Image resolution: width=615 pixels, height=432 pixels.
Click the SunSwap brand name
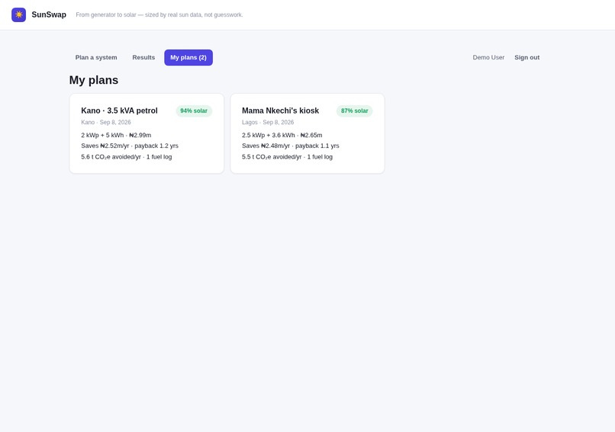pos(49,15)
